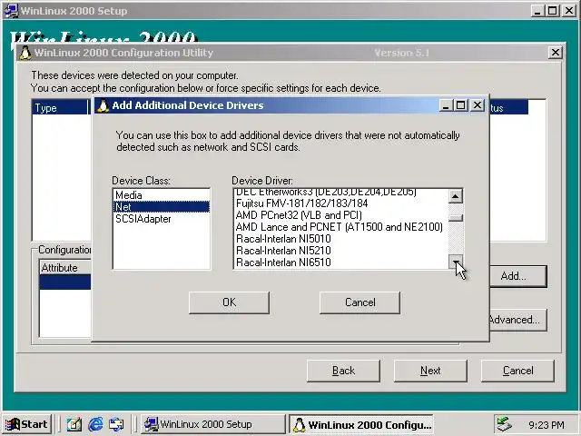Click driver list scroll up arrow
581x436 pixels.
[x=456, y=196]
